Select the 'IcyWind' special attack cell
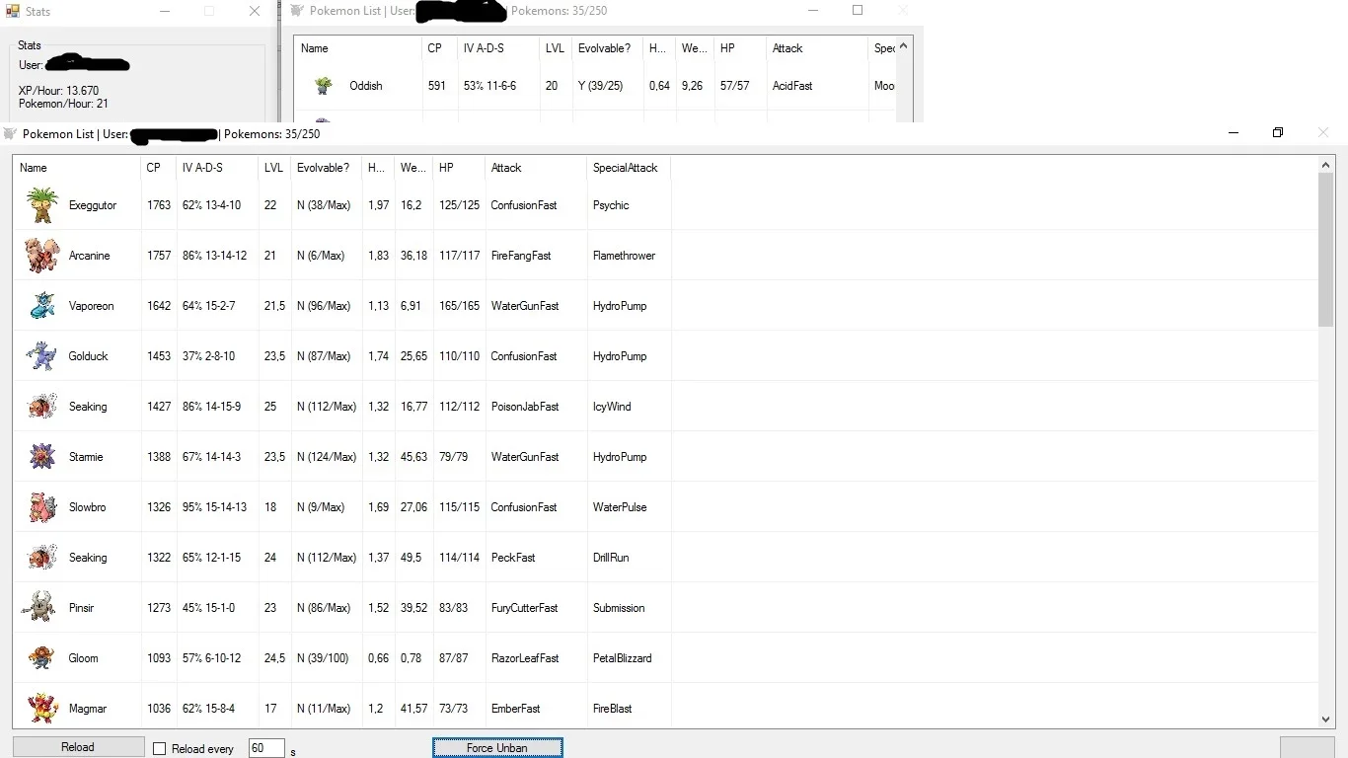 (612, 407)
